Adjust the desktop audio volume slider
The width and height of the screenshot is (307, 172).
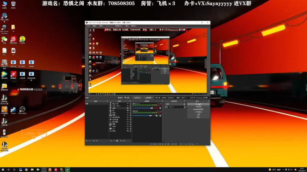(143, 115)
